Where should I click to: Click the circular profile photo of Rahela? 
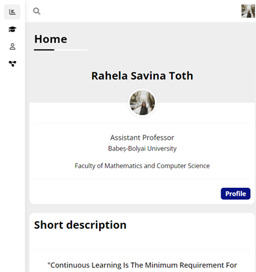coord(142,102)
